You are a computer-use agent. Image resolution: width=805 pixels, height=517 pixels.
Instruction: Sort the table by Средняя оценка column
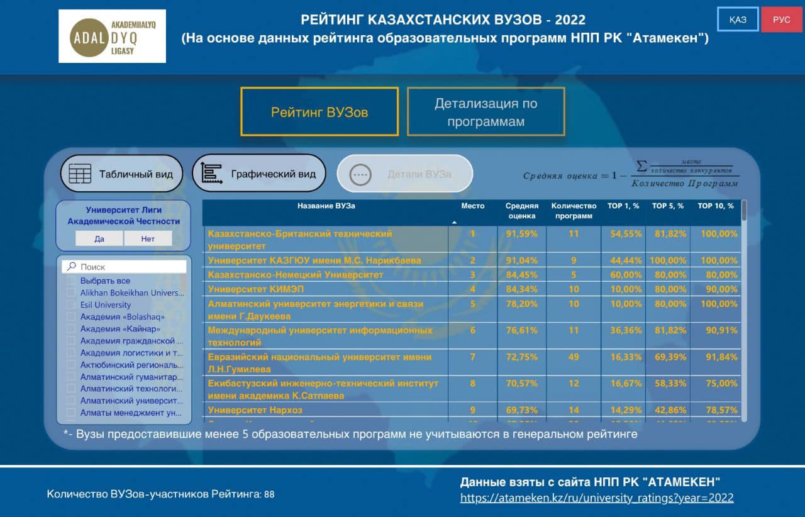[x=521, y=211]
